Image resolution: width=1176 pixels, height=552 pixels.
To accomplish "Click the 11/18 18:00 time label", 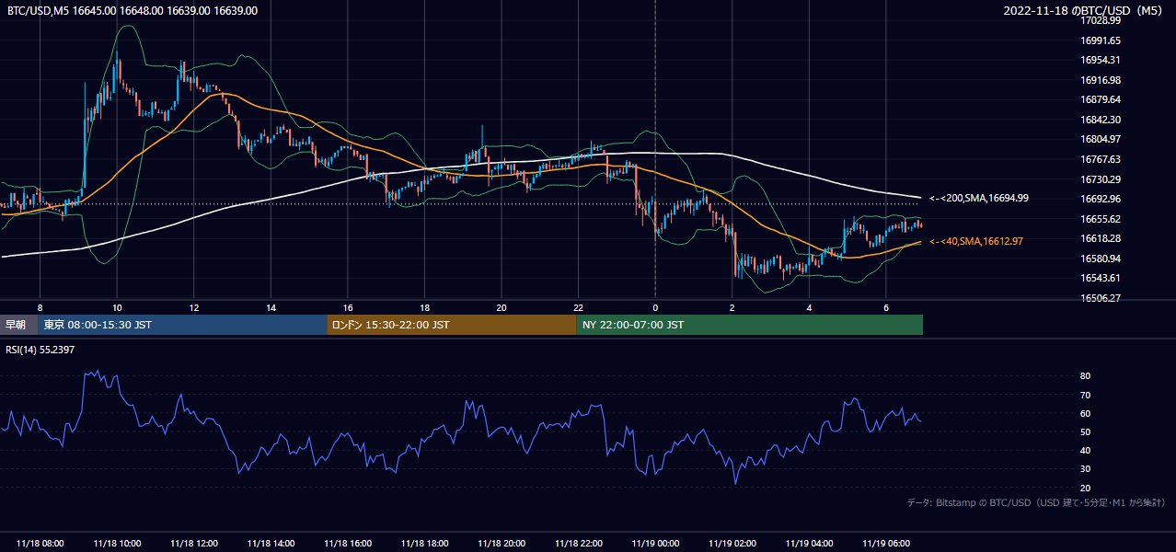I will (424, 544).
